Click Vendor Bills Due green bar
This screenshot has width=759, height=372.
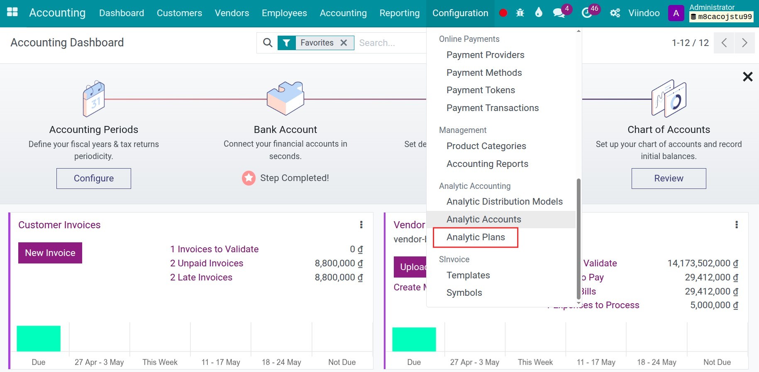coord(414,339)
